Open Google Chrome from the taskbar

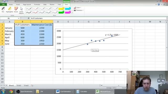11,92
